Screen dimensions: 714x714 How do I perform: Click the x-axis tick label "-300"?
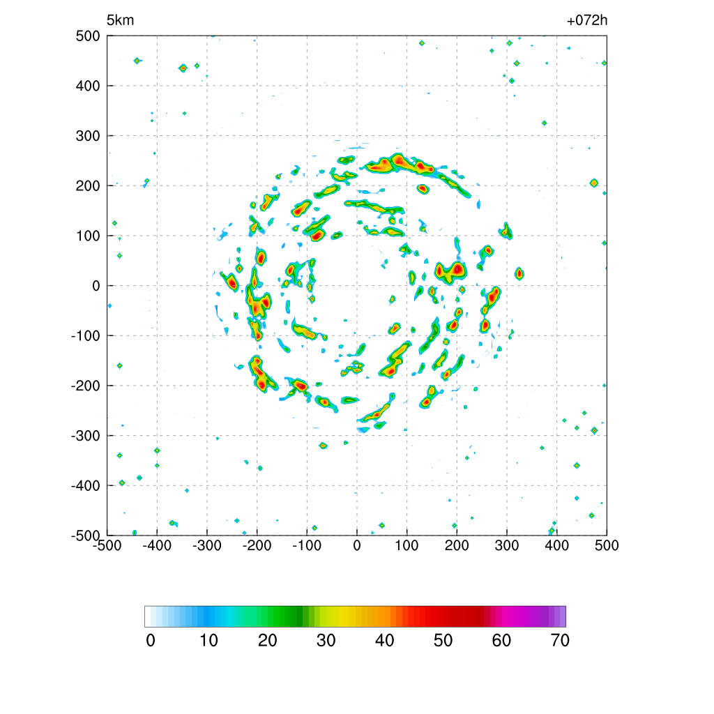(x=206, y=545)
